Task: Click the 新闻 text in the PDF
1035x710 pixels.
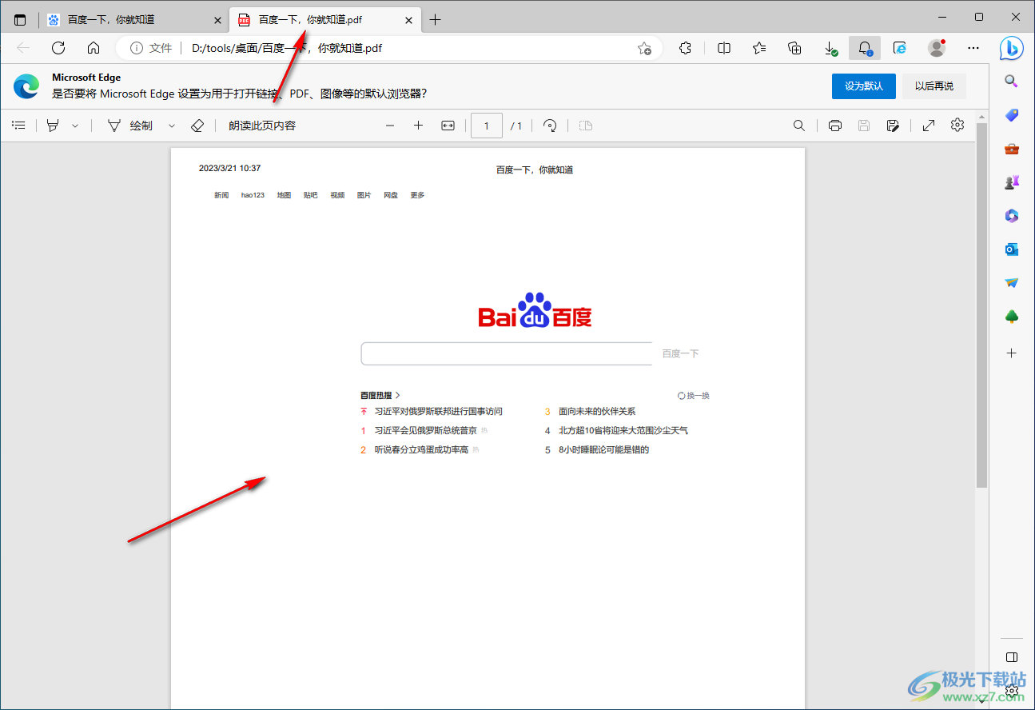Action: (x=221, y=195)
